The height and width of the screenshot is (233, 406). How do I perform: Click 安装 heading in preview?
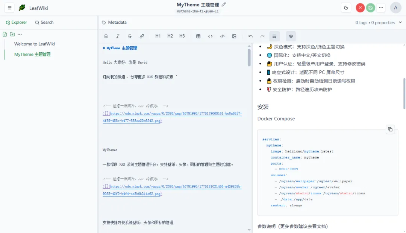click(x=263, y=107)
